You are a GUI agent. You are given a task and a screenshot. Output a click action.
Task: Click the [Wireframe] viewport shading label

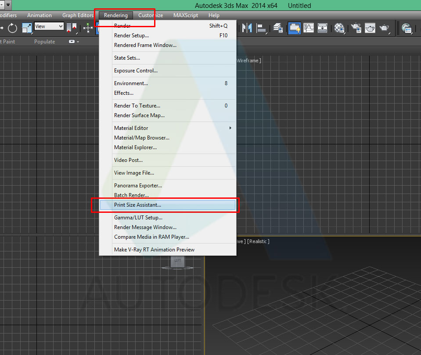pos(248,61)
